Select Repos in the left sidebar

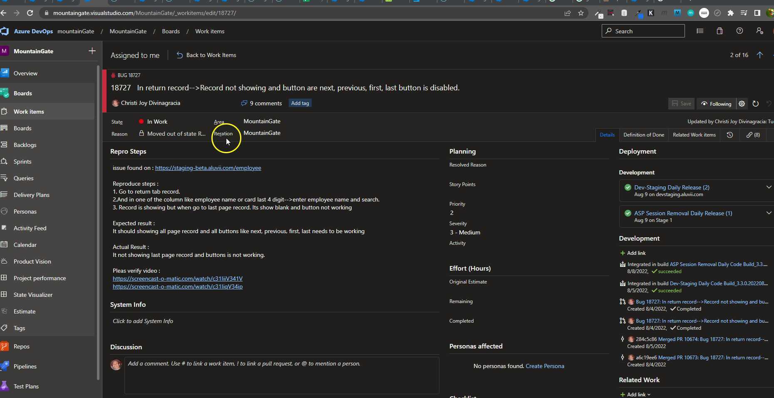coord(22,346)
